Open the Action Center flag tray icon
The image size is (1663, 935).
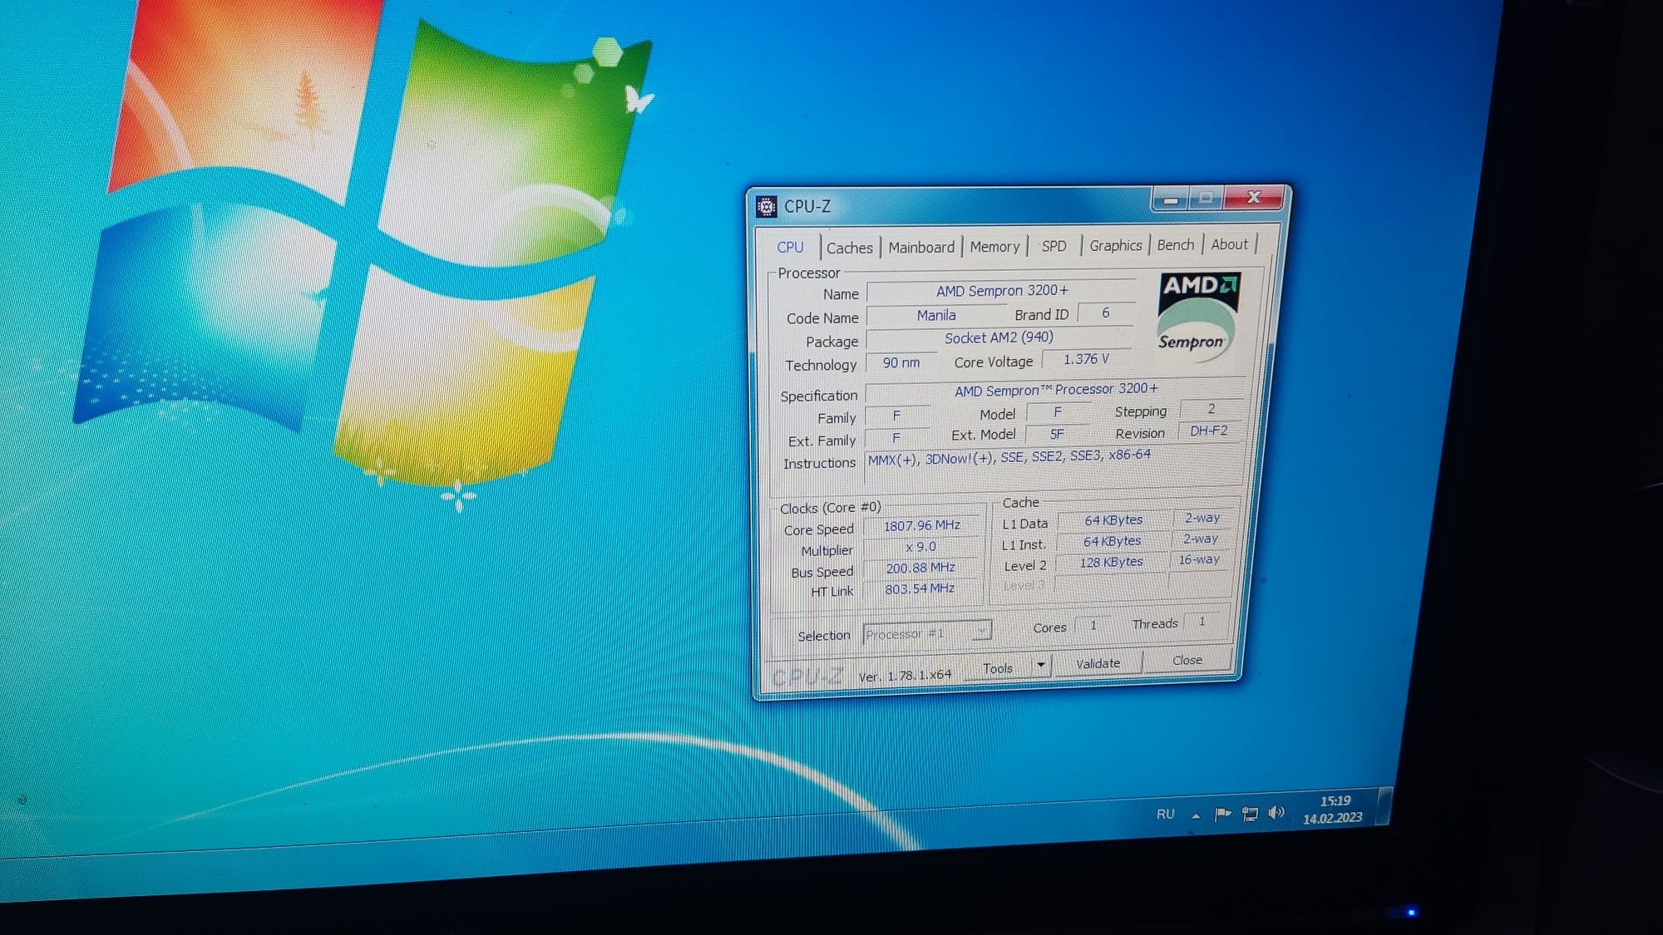pyautogui.click(x=1222, y=814)
